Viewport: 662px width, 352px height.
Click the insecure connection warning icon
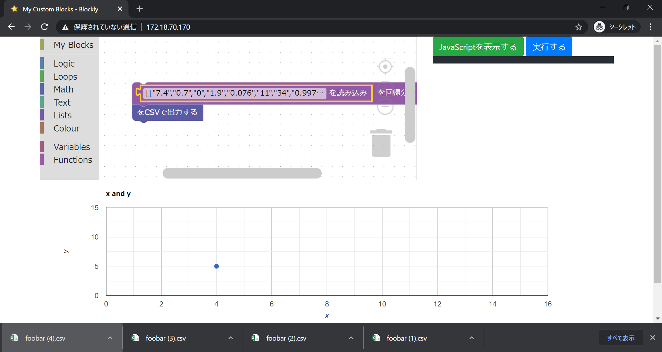point(65,27)
